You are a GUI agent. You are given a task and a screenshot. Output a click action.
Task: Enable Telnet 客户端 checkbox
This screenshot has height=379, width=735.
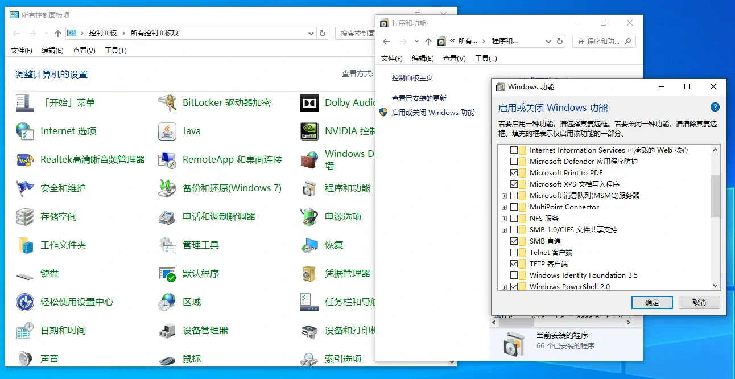click(x=514, y=253)
